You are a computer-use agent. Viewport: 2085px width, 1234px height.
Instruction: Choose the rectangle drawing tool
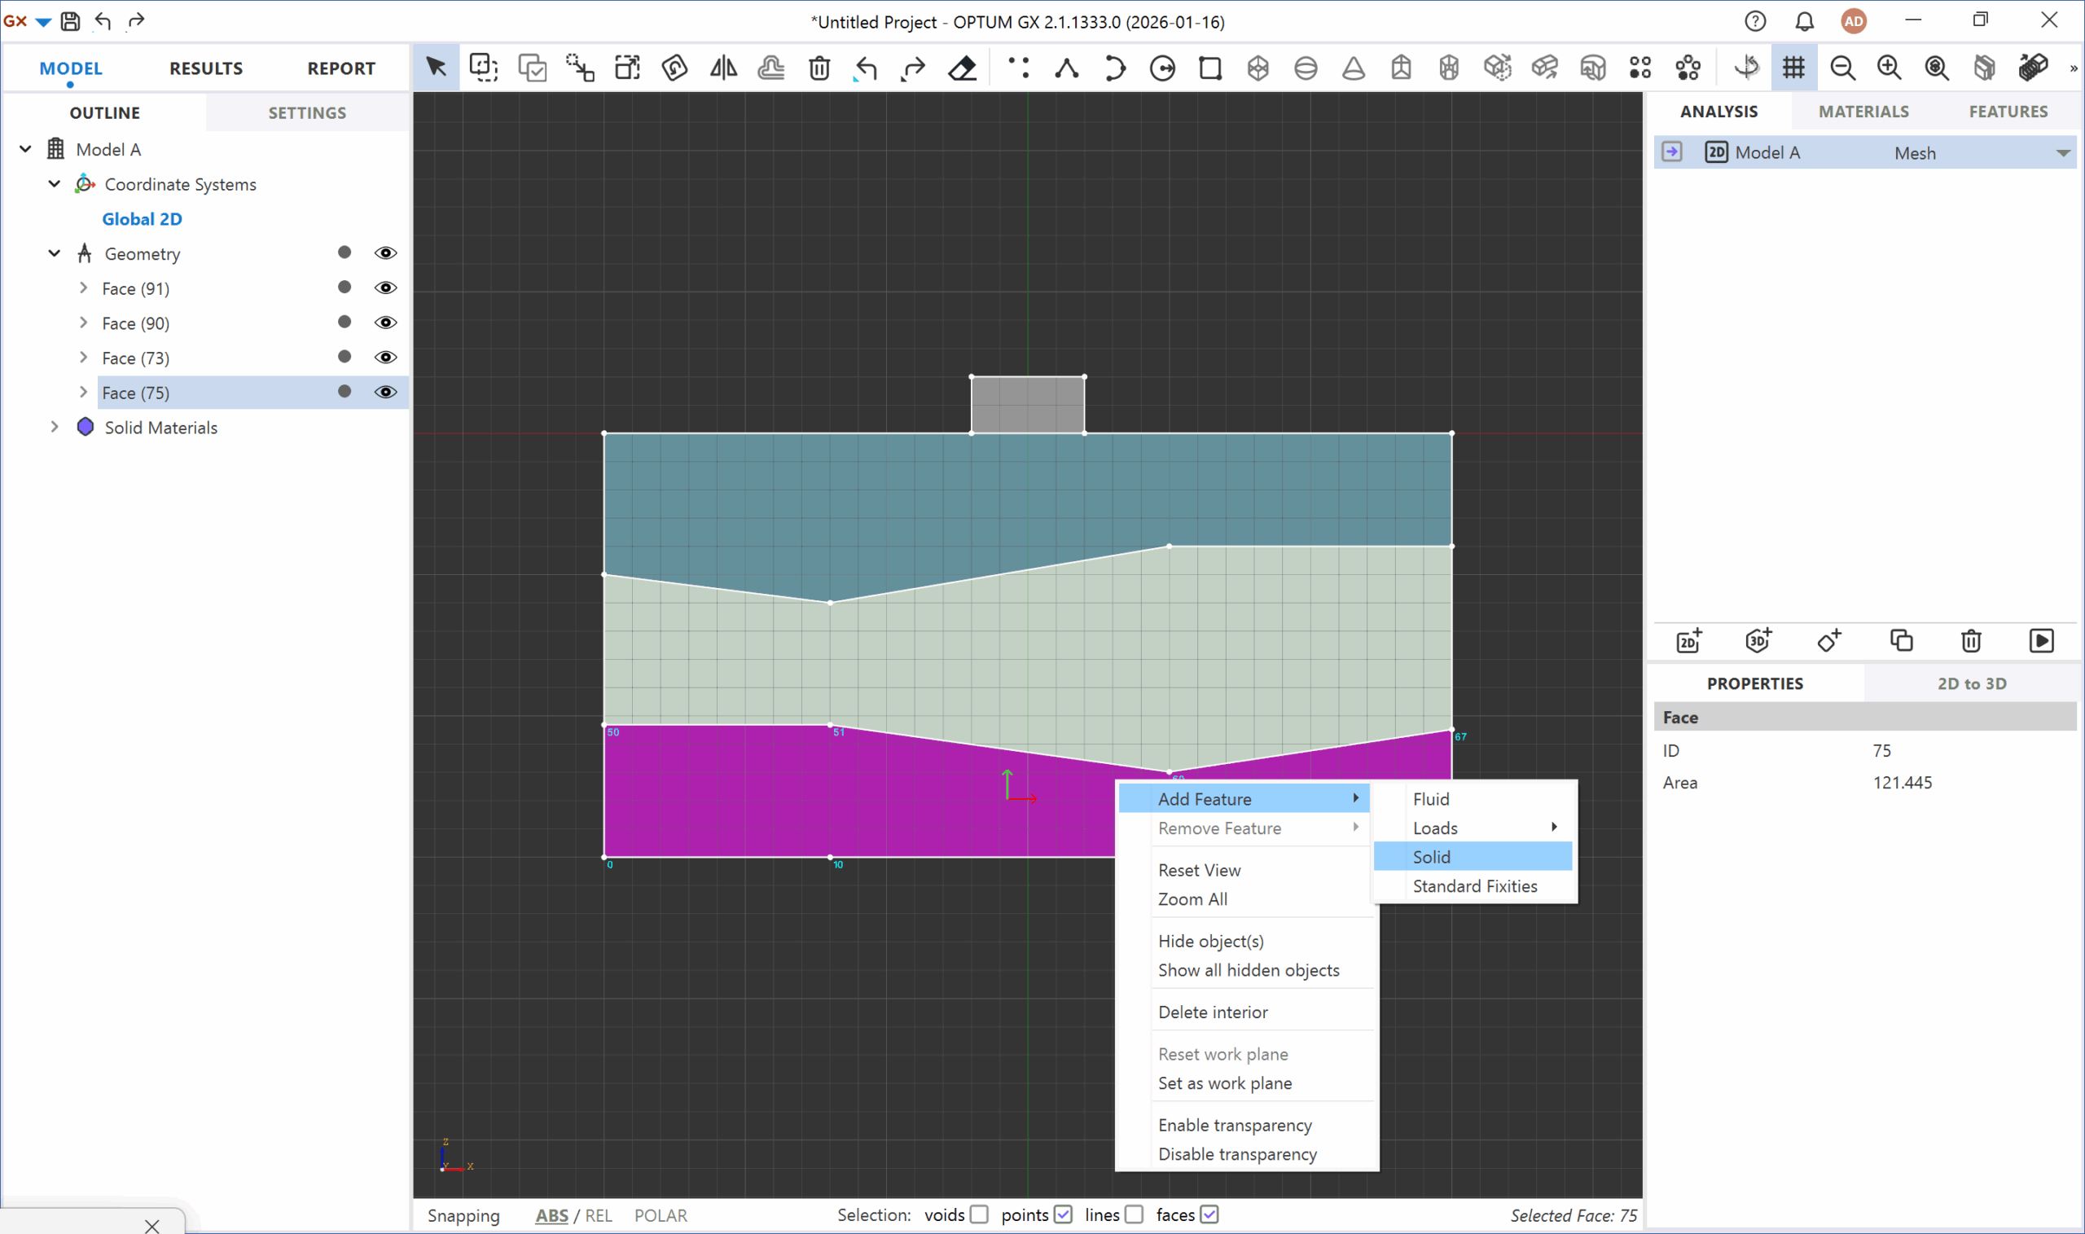pyautogui.click(x=1210, y=68)
